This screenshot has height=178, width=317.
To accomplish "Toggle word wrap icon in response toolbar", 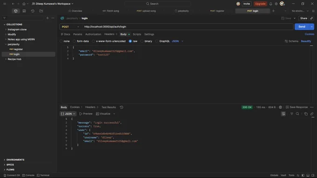I will point(283,114).
